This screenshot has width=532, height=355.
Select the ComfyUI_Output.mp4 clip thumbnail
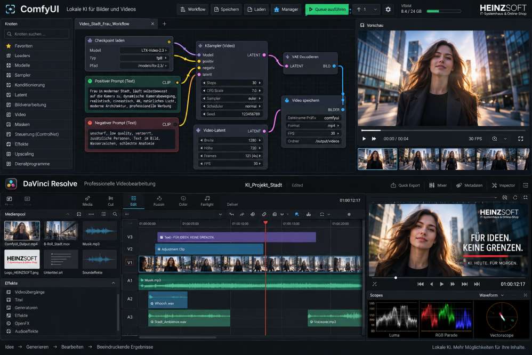point(22,230)
